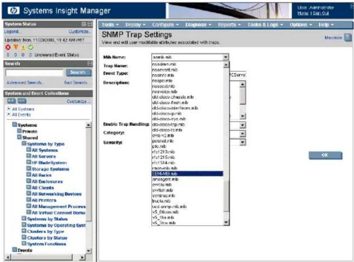
Task: Open the Enable Trap Handling dropdown
Action: [x=243, y=125]
